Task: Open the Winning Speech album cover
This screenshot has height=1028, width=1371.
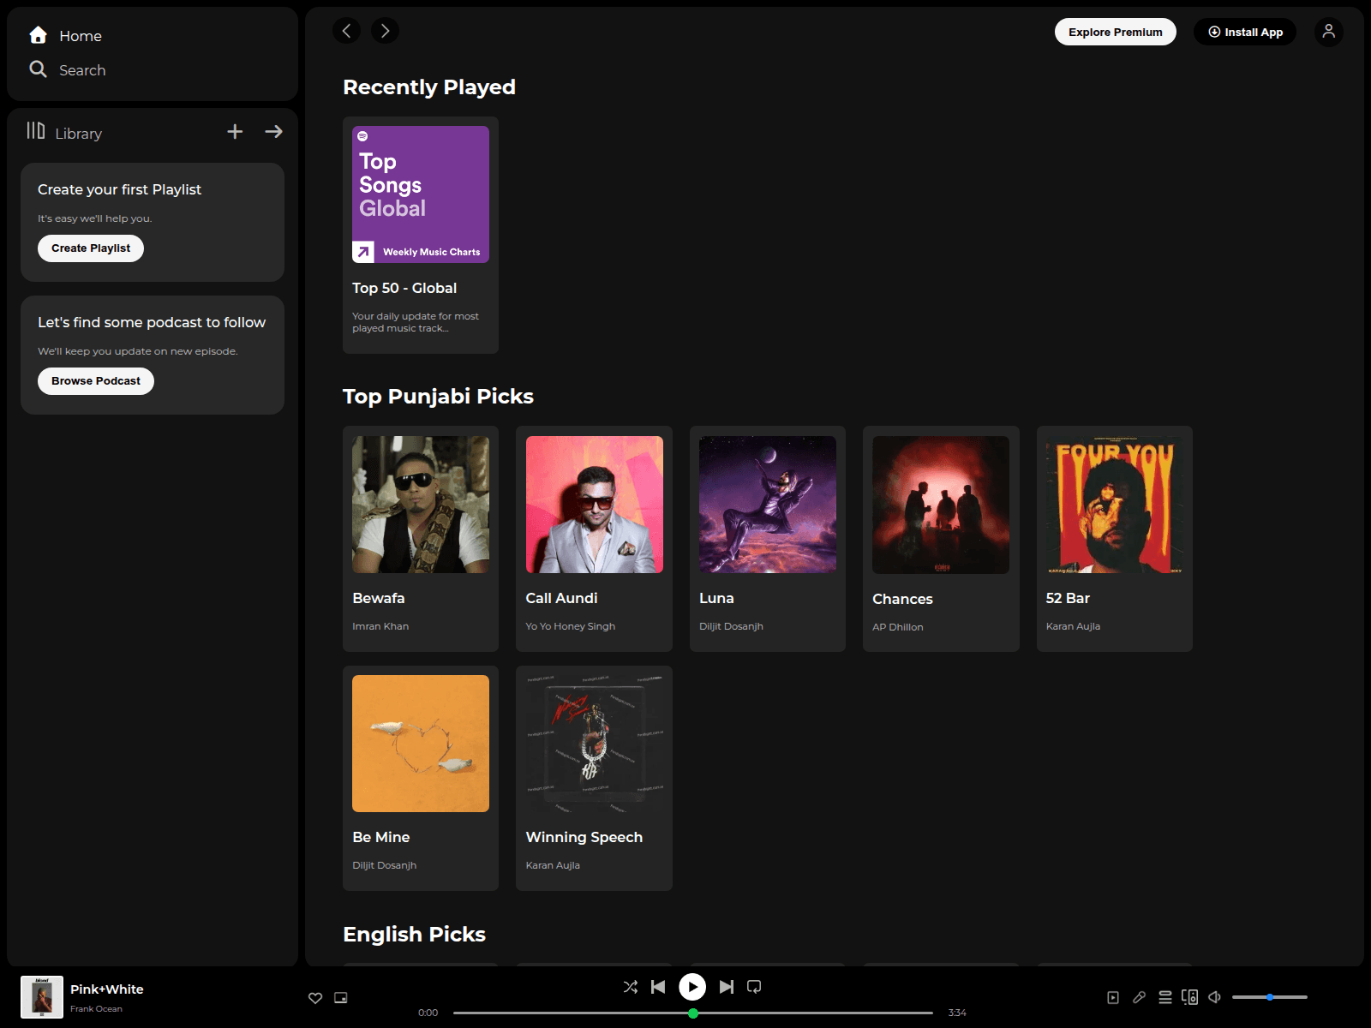Action: (x=595, y=744)
